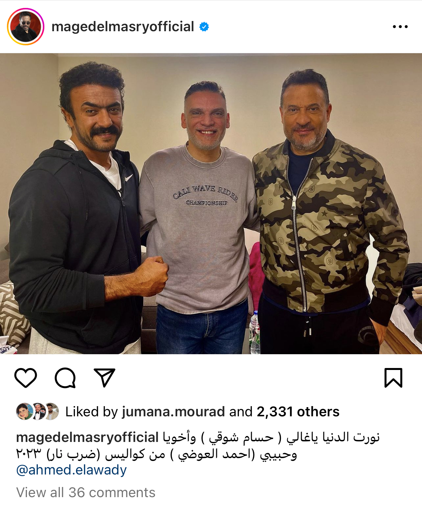
Task: Show the 2,331 others likes list
Action: coord(298,412)
